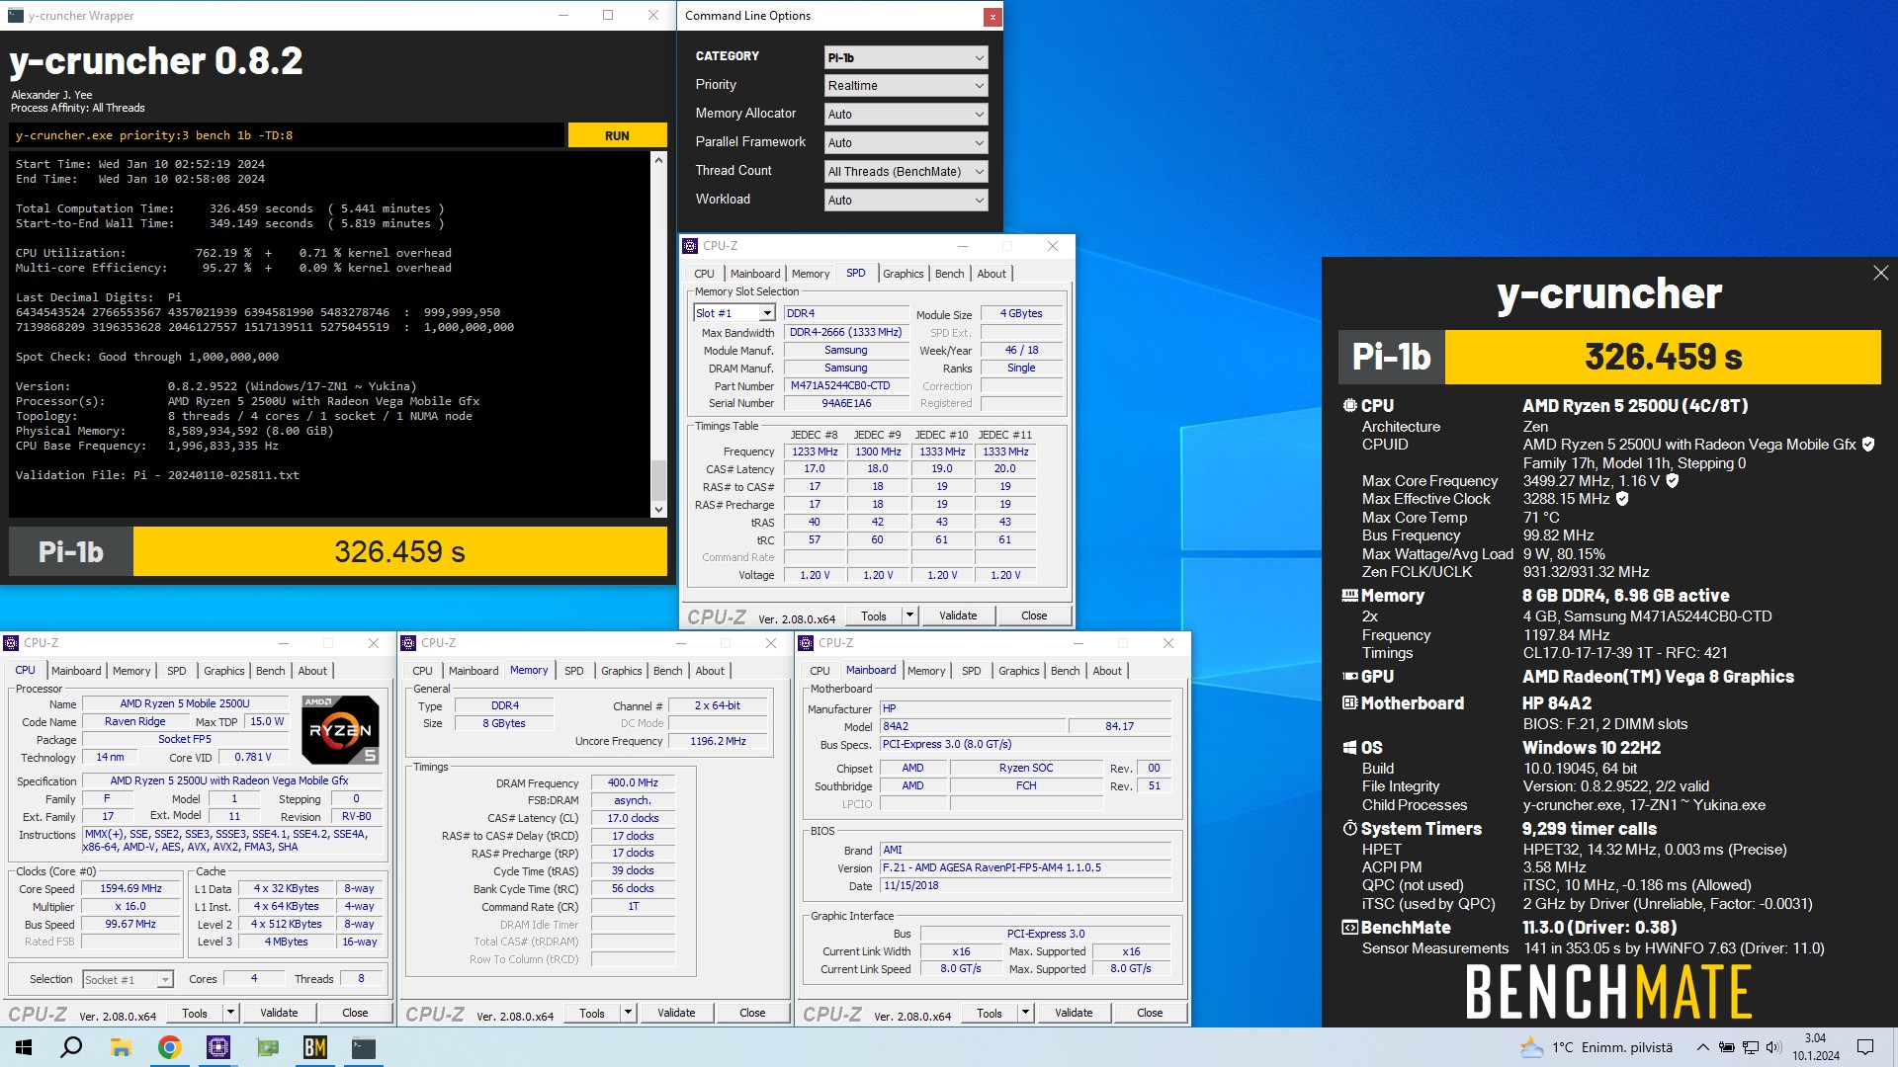
Task: Expand the Memory Allocator dropdown
Action: click(x=906, y=115)
